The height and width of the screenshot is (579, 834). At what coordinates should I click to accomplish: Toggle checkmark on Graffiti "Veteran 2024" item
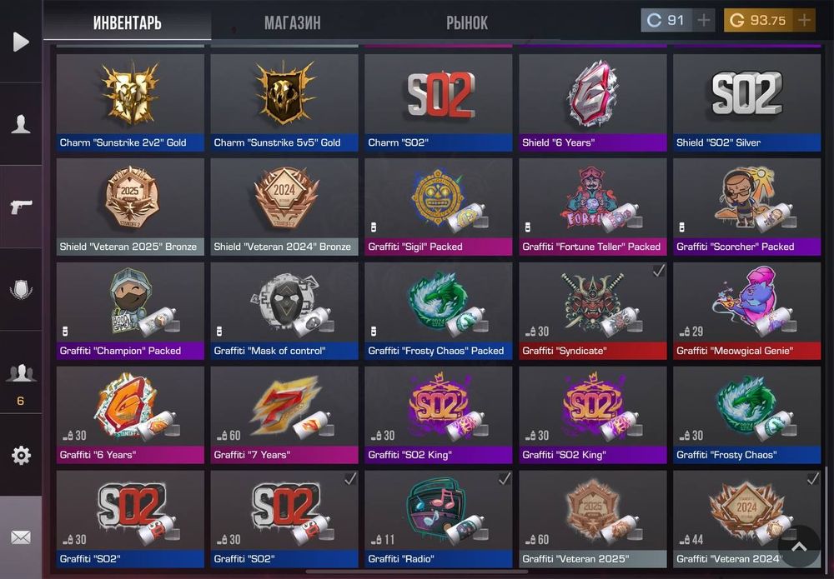812,479
